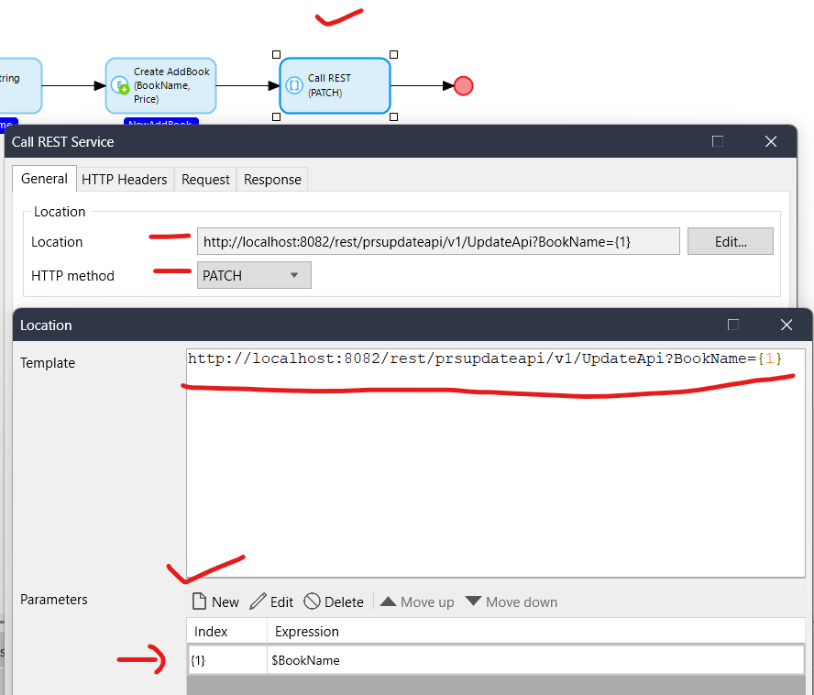Click the Delete parameter circle icon

(x=312, y=601)
